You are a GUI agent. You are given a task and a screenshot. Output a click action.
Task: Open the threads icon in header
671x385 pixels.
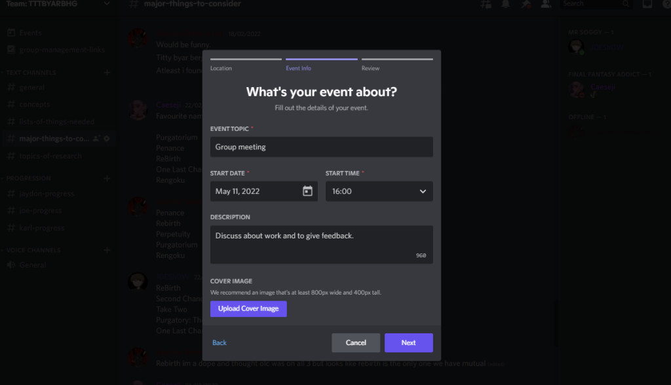(486, 5)
